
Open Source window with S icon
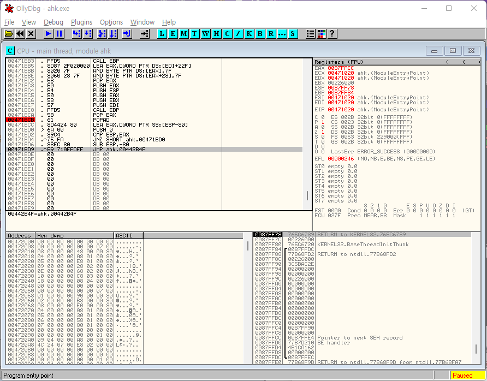[x=293, y=33]
